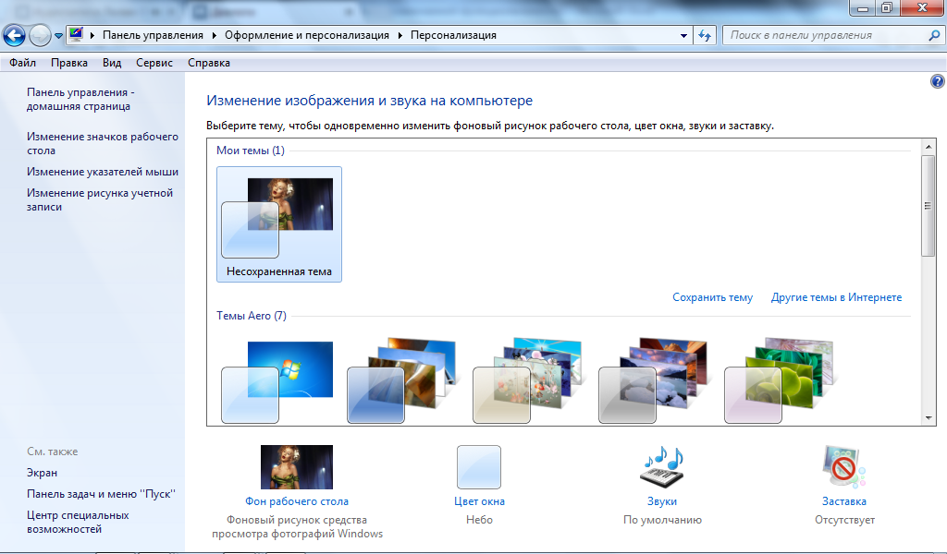Click the Back navigation arrow button
This screenshot has width=947, height=554.
click(14, 35)
